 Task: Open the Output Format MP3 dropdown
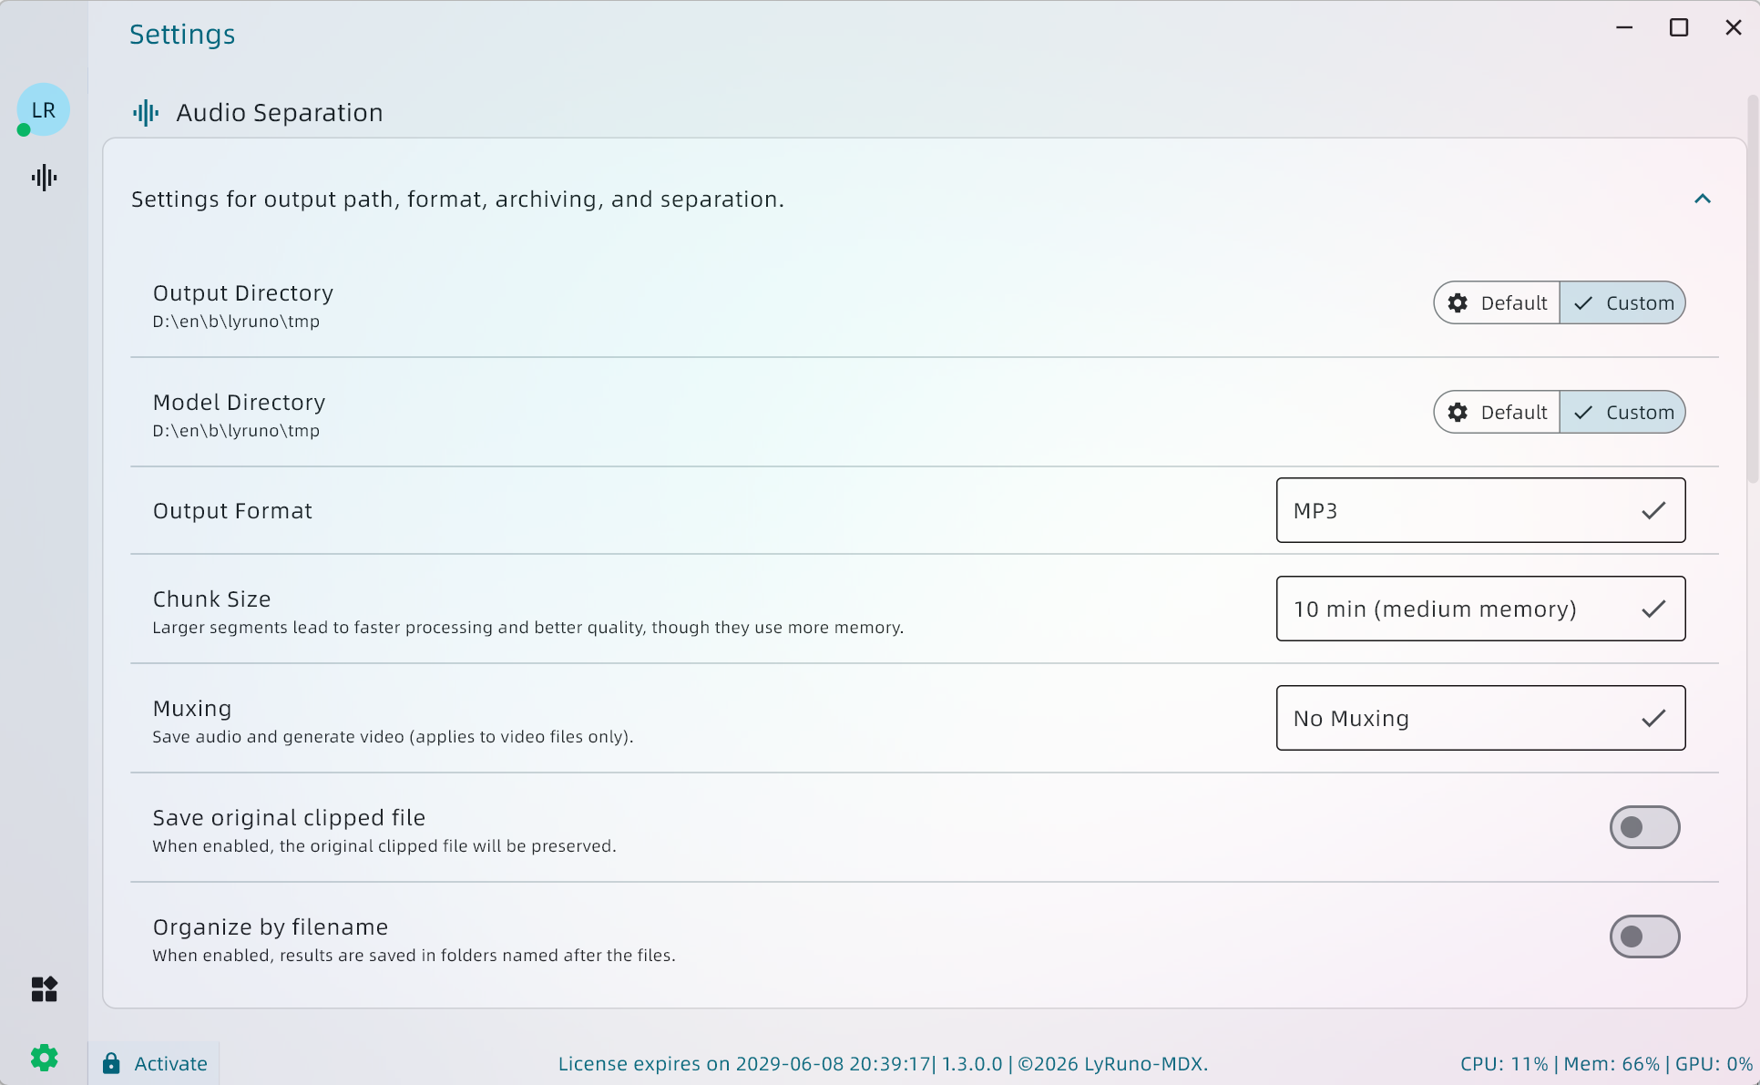[1480, 510]
